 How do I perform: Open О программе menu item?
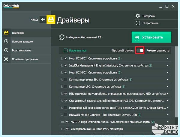pyautogui.click(x=151, y=23)
